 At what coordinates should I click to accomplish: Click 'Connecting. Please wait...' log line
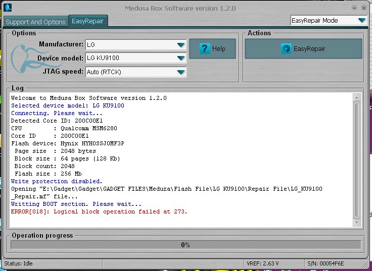57,113
